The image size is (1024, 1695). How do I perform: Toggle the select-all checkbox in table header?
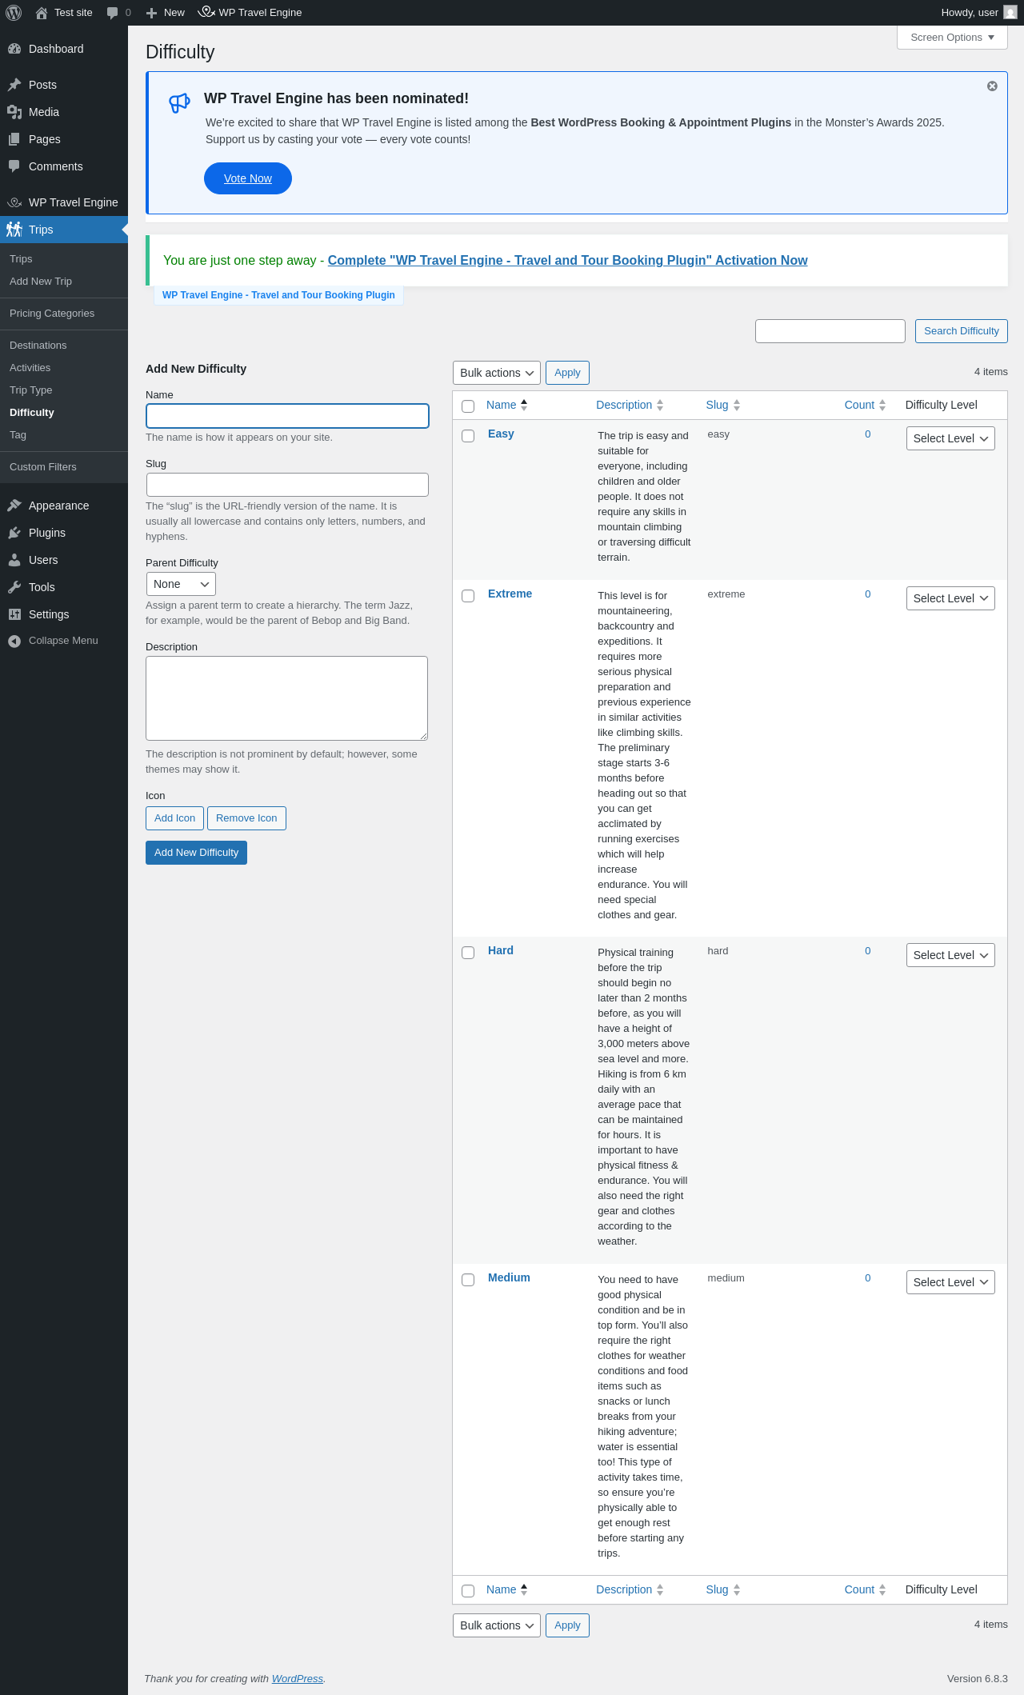[468, 406]
